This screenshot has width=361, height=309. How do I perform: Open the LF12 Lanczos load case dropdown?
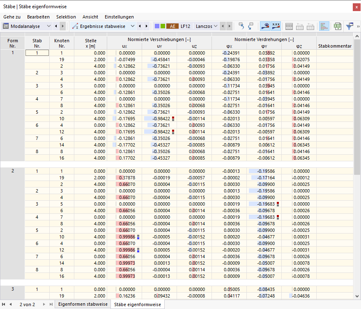tap(216, 26)
